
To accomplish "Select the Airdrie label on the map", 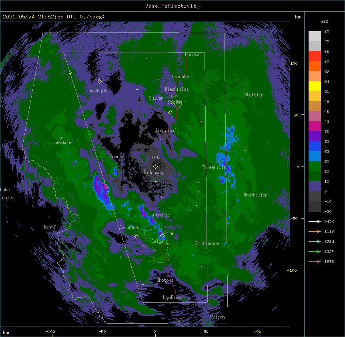I will (161, 215).
